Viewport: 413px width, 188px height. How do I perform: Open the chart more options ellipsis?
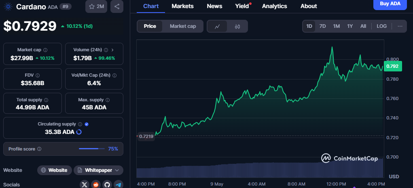pyautogui.click(x=400, y=26)
